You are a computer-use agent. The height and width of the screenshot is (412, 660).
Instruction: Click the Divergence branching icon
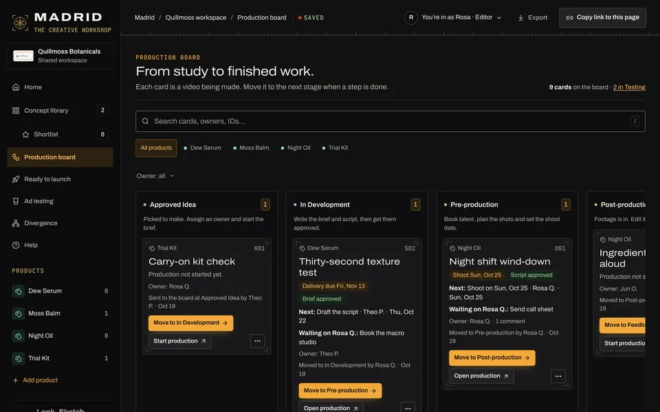point(16,223)
